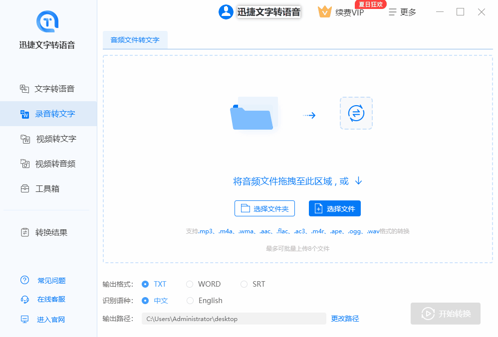Click the text 将音频文件拖拽至此区域，或
Image resolution: width=498 pixels, height=337 pixels.
click(291, 181)
